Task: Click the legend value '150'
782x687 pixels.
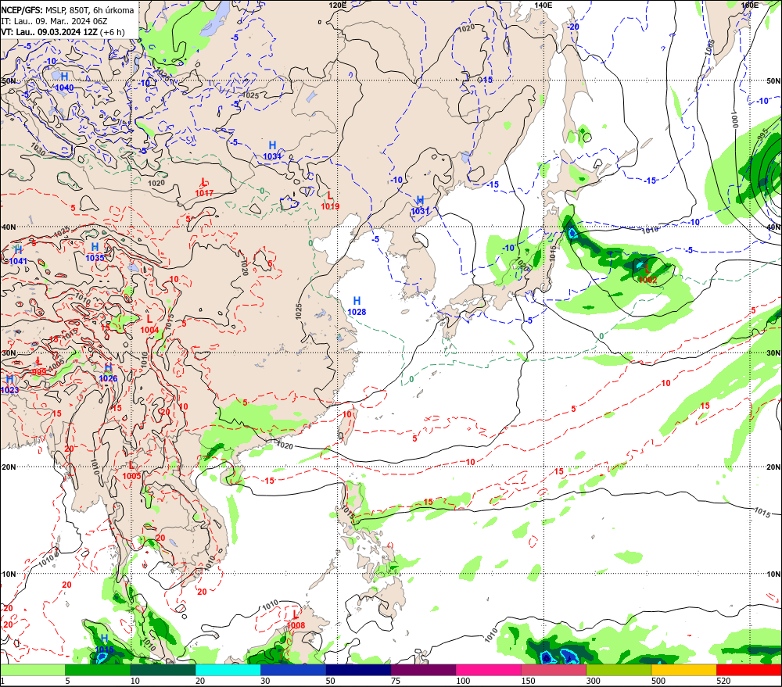Action: [528, 681]
